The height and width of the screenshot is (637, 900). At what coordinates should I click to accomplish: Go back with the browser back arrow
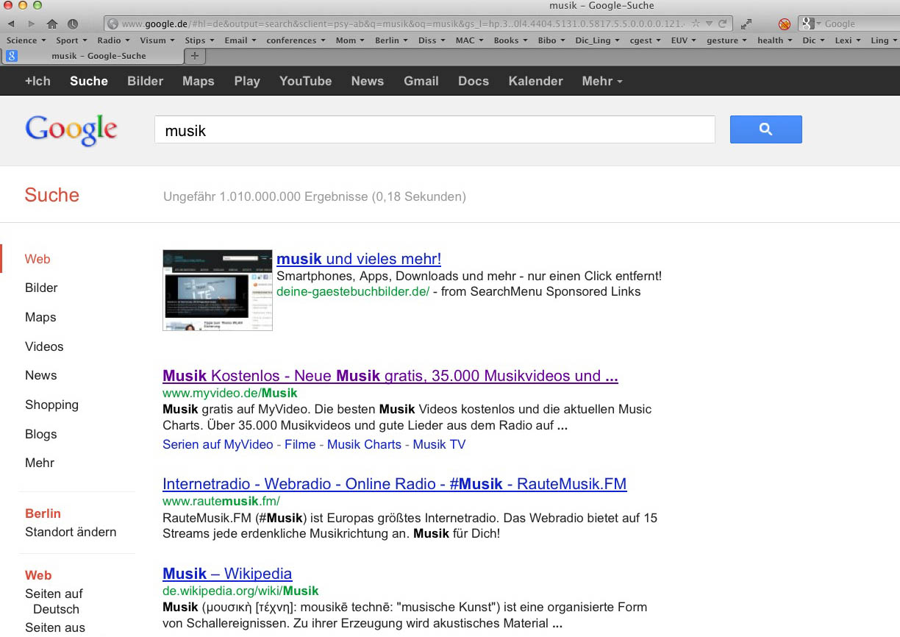pos(11,24)
